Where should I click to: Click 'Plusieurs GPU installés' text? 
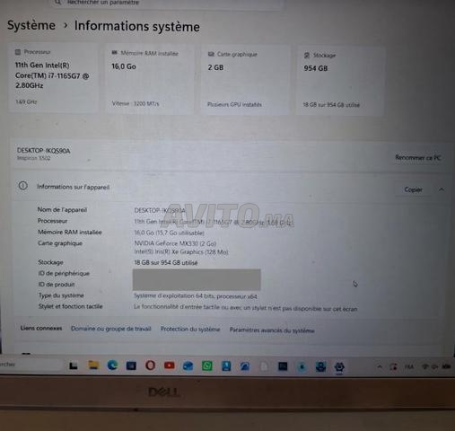tap(234, 104)
